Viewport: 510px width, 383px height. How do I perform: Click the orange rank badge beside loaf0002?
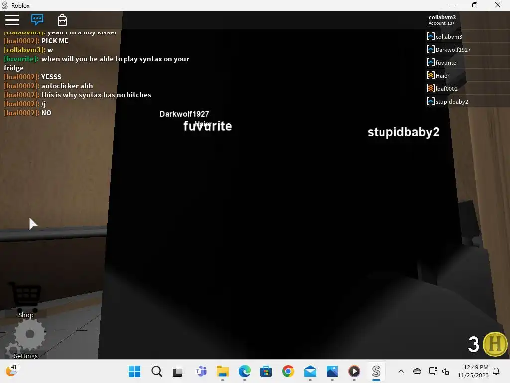coord(430,88)
